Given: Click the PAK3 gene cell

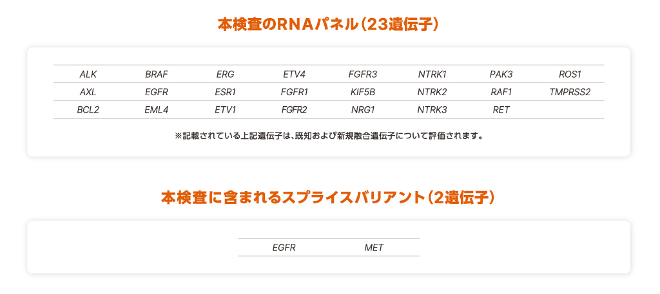Looking at the screenshot, I should tap(501, 74).
